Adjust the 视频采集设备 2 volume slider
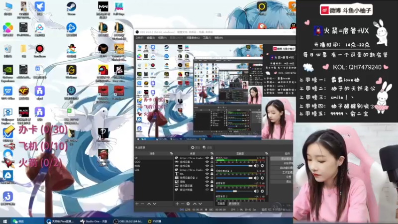398x224 pixels. click(x=234, y=178)
